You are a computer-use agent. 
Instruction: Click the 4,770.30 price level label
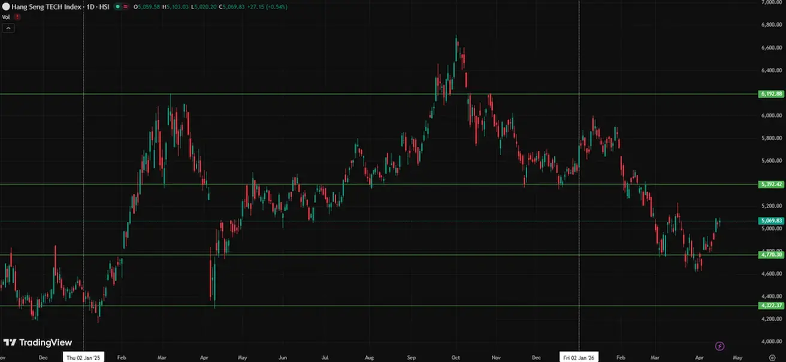click(x=771, y=255)
